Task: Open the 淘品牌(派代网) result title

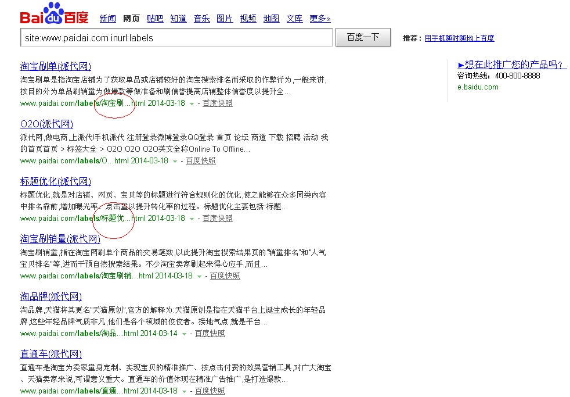Action: tap(51, 296)
